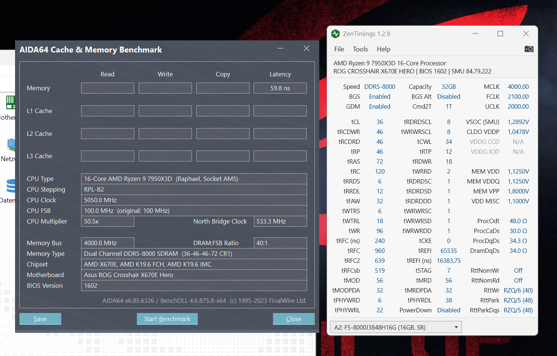Click the tRFC value 960
The image size is (557, 356).
pos(380,251)
